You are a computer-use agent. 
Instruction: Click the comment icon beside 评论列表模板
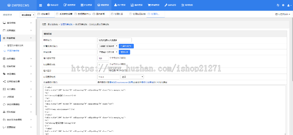[4, 104]
